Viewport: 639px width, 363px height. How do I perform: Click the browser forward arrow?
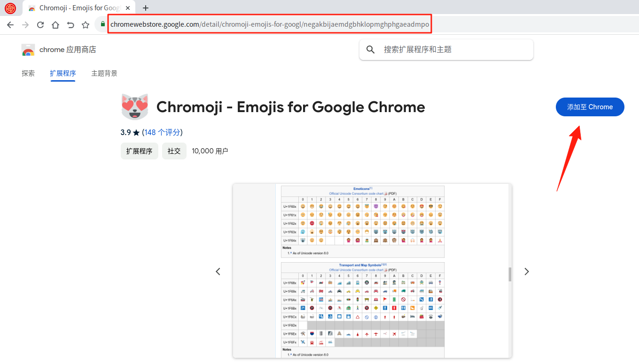[25, 25]
